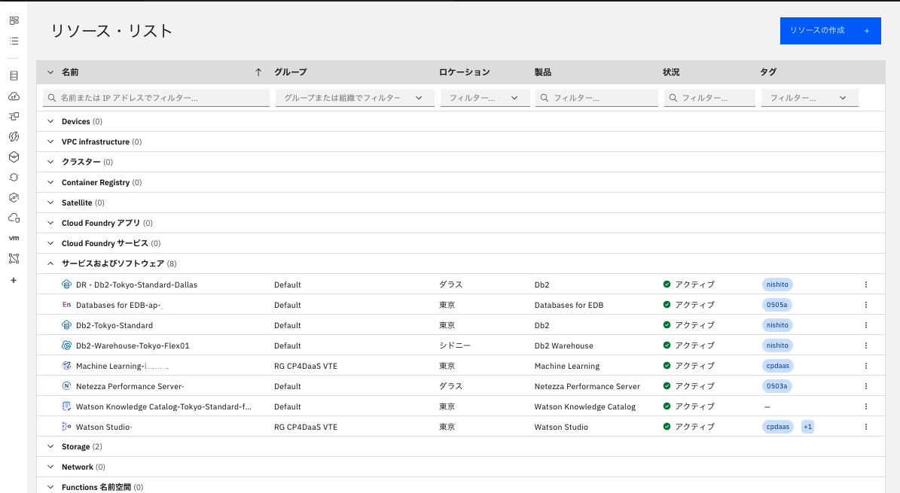
Task: Open the Functions sidebar icon
Action: tap(14, 136)
